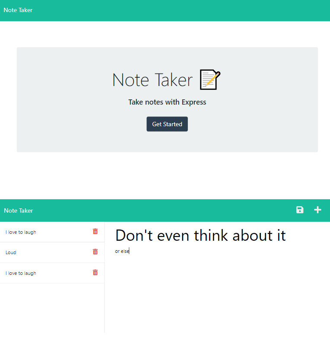Create a new note with the plus icon
The width and height of the screenshot is (330, 341).
click(x=317, y=210)
